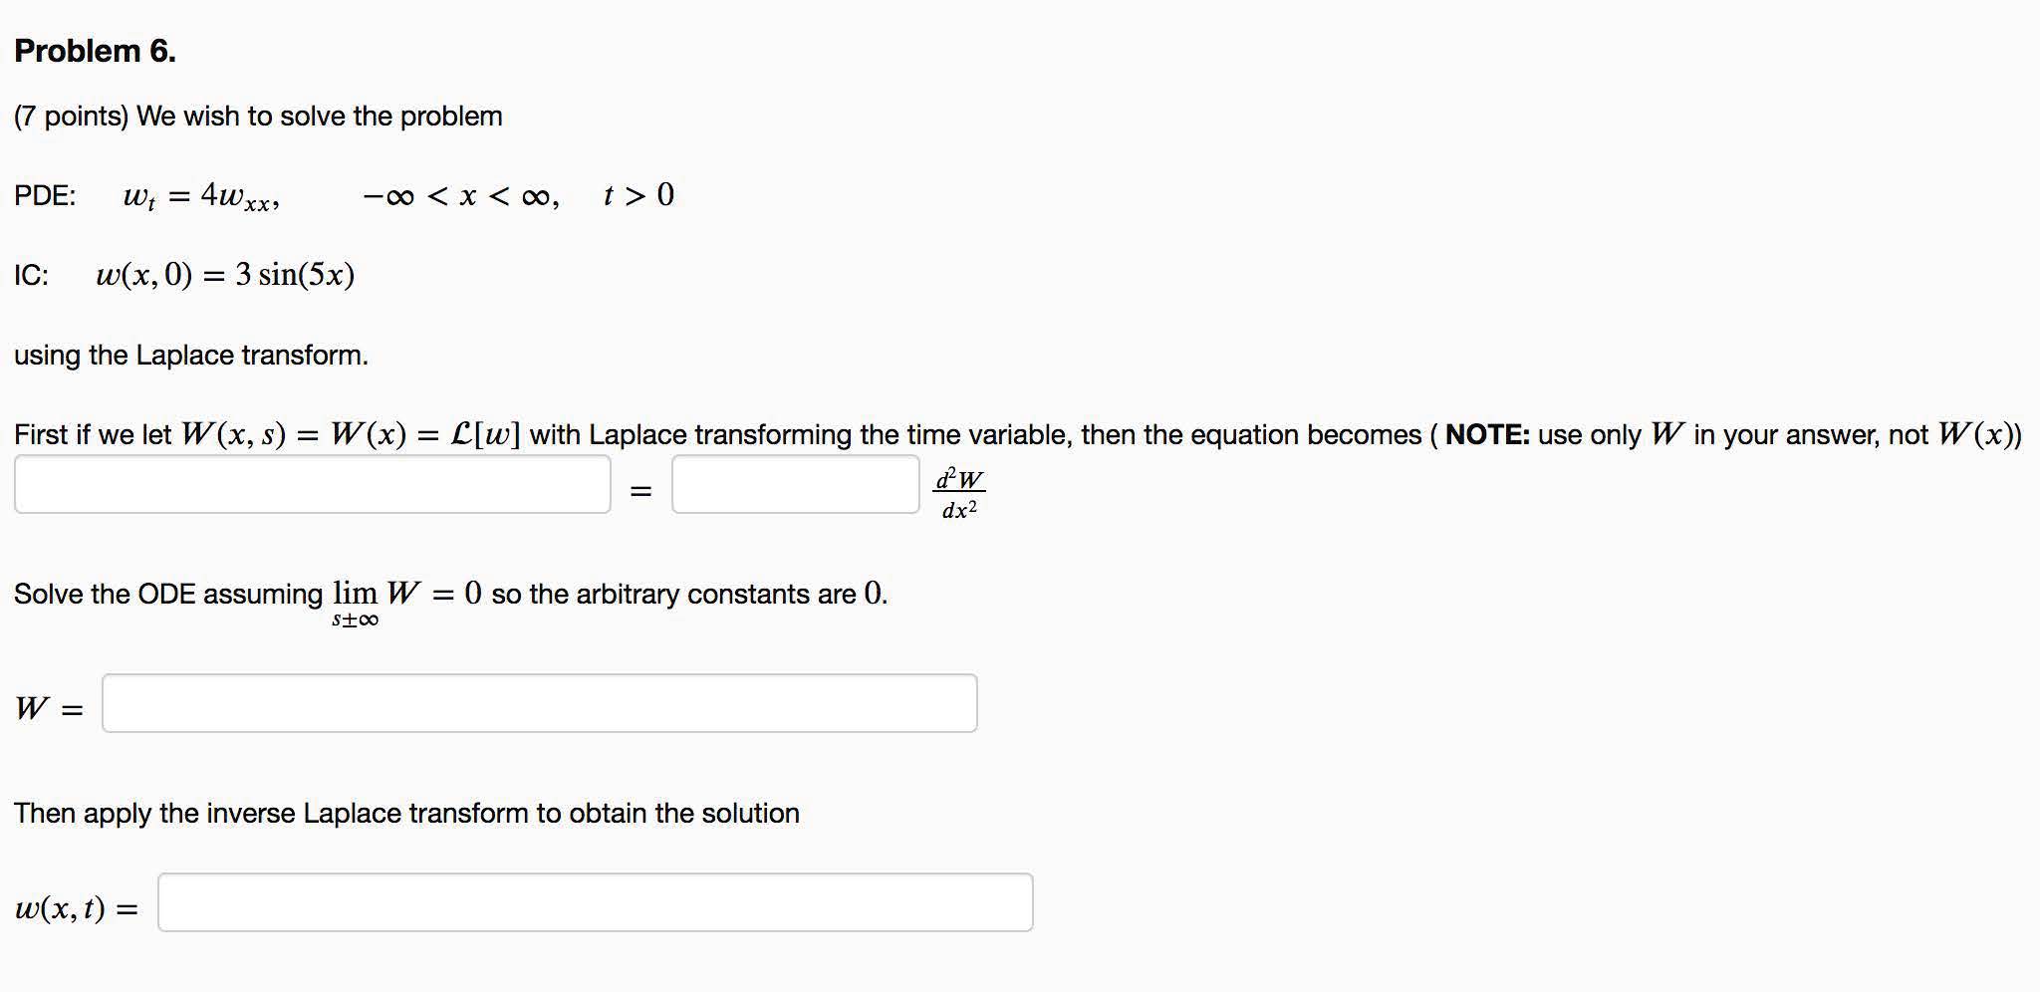Screen dimensions: 2040x992
Task: Click the −∞ < x < ∞ domain condition
Action: [x=461, y=196]
